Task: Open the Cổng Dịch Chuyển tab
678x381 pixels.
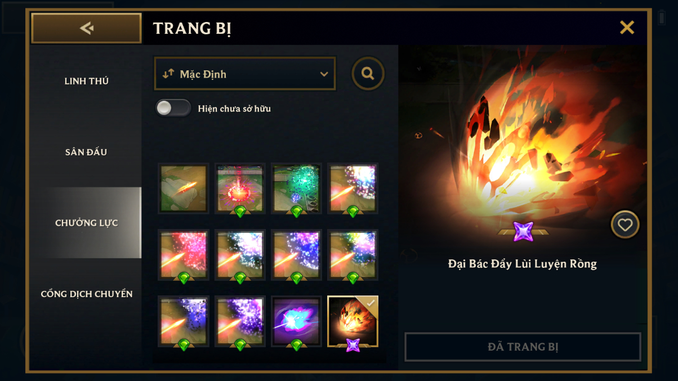Action: [87, 294]
